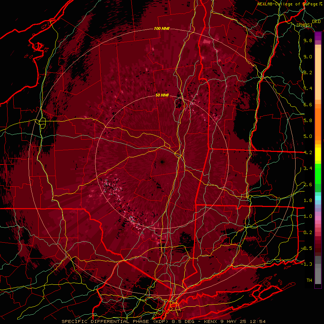Image resolution: width=324 pixels, height=324 pixels.
Task: Click the 4.2 value on the scale
Action: [308, 153]
